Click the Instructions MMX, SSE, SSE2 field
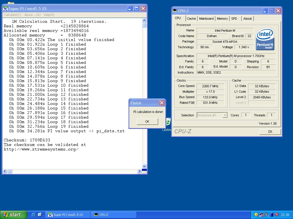293x219 pixels. point(236,72)
